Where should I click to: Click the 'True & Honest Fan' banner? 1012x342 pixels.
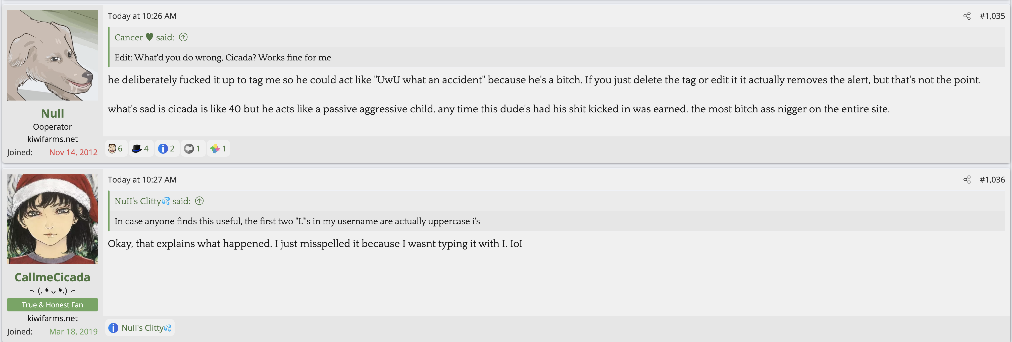[x=52, y=305]
